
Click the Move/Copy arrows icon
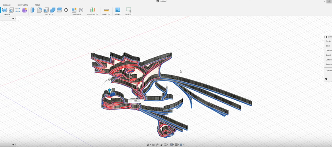[66, 10]
